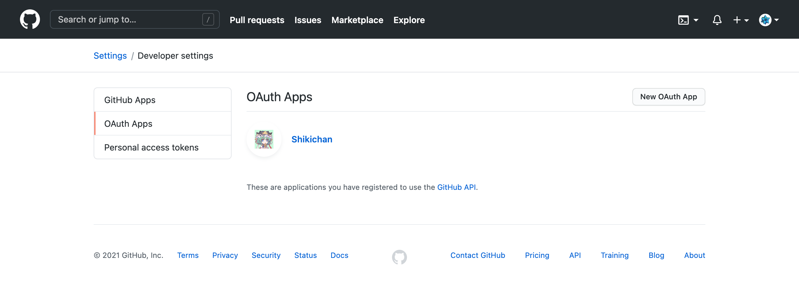The image size is (799, 296).
Task: Select GitHub Apps in the sidebar
Action: pos(163,100)
